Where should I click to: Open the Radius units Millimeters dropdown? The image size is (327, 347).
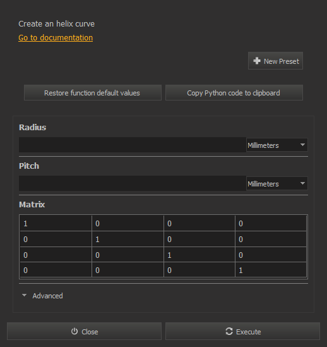coord(277,145)
